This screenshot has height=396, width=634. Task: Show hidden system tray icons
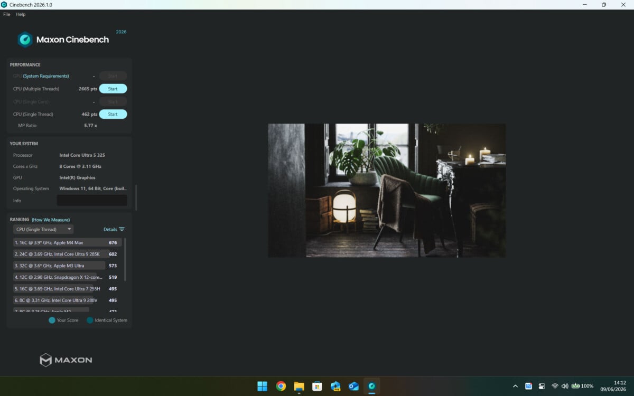[x=516, y=386]
